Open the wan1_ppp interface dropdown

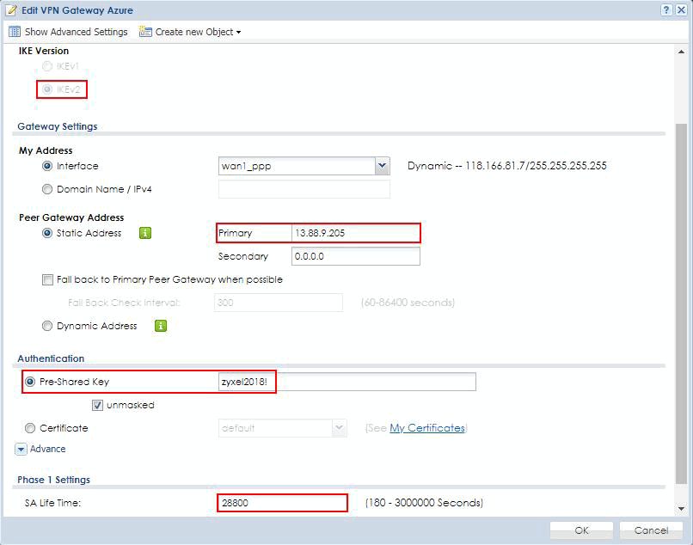(x=382, y=166)
